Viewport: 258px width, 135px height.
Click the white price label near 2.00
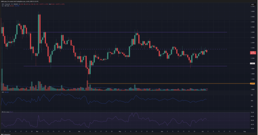[252, 63]
